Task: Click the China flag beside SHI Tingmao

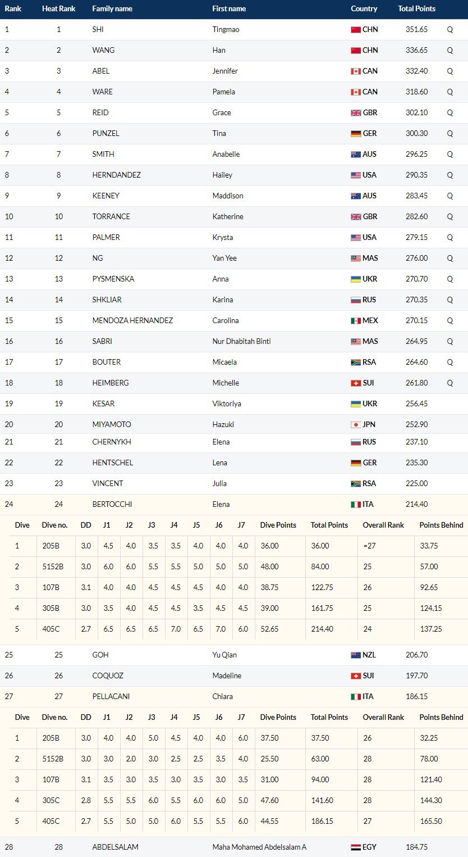Action: [x=355, y=29]
